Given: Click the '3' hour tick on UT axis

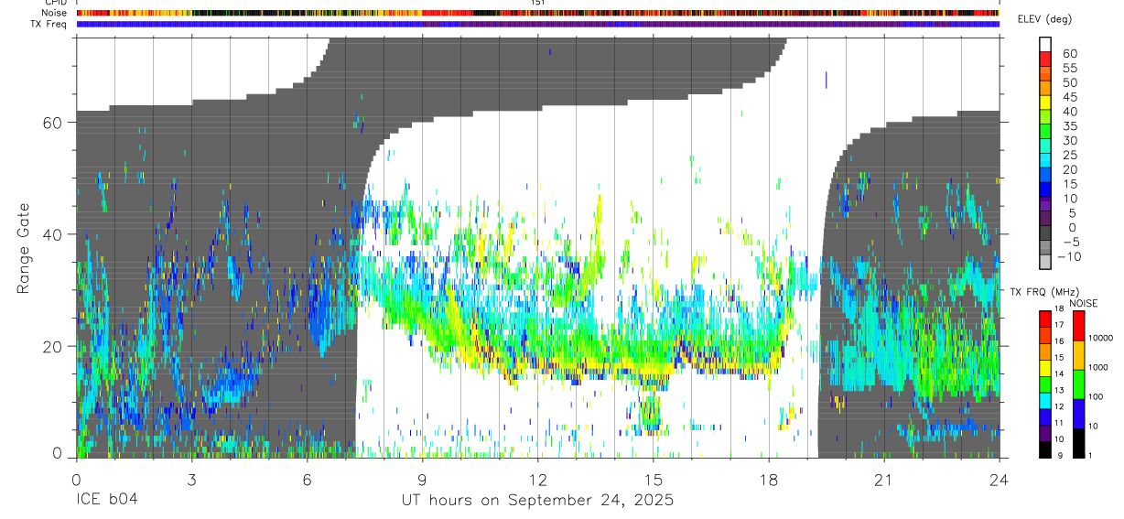Looking at the screenshot, I should pos(191,480).
